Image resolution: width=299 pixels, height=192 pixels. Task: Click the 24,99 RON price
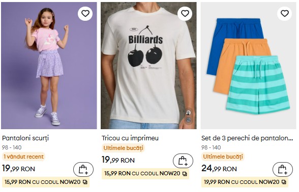[x=219, y=169]
